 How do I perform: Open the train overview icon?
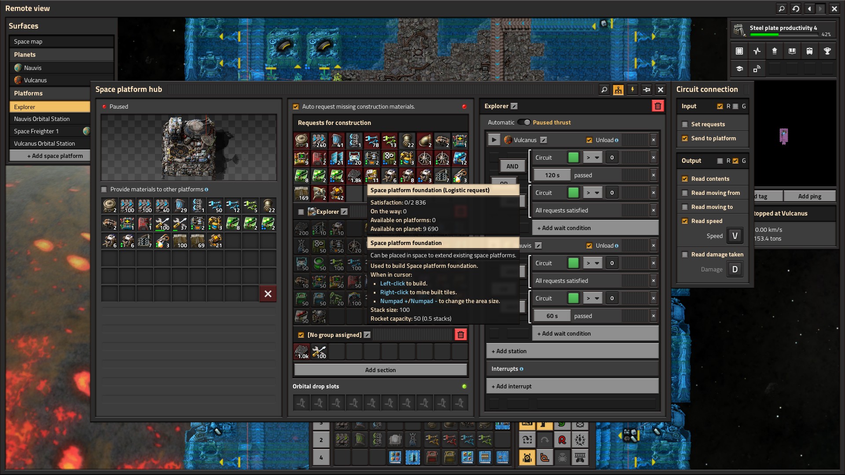810,51
